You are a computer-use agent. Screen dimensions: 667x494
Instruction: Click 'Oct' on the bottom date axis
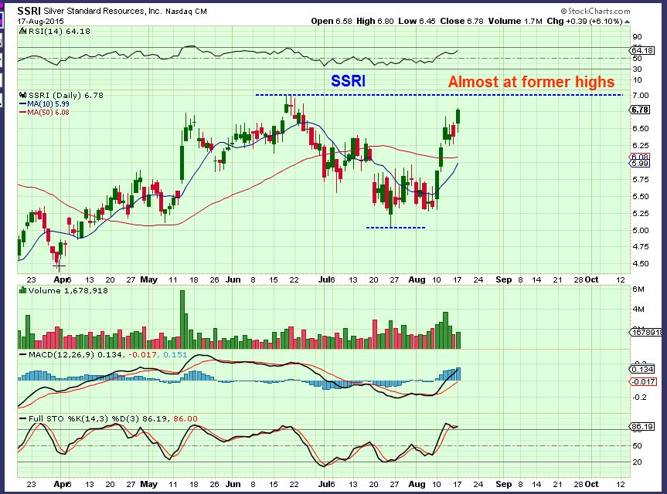[x=592, y=484]
